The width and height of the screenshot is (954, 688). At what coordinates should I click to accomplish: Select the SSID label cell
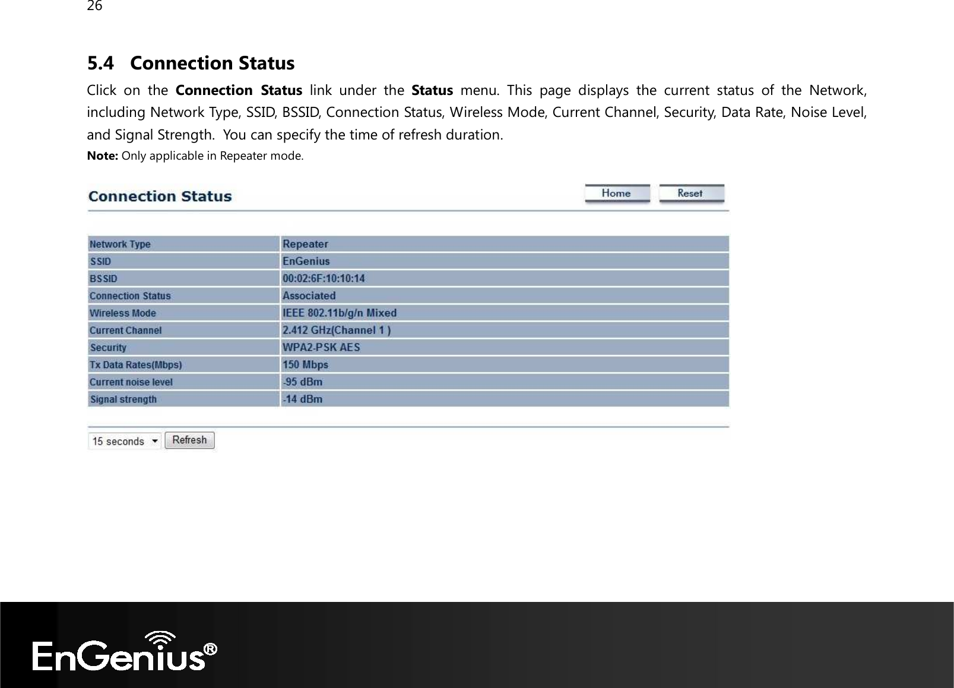[x=183, y=261]
